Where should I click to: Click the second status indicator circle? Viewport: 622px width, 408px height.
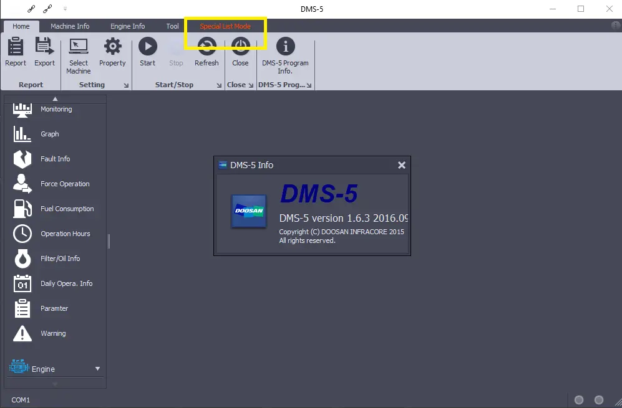click(599, 400)
